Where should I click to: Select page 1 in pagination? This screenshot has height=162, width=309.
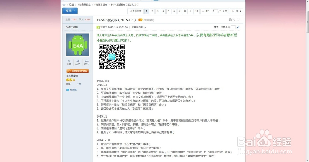pyautogui.click(x=146, y=11)
